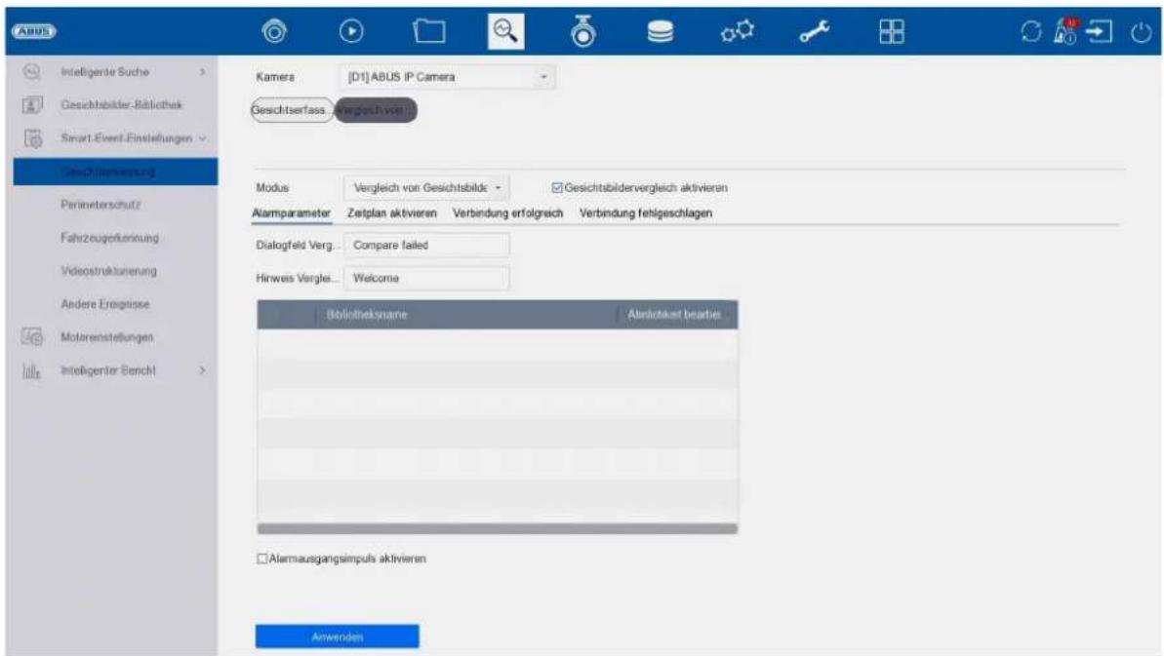1164x656 pixels.
Task: Click the Intelligenter Bericht chart icon
Action: click(x=31, y=369)
